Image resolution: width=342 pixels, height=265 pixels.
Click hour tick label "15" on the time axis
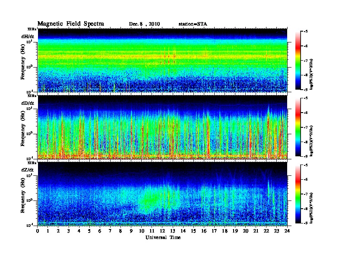click(193, 231)
